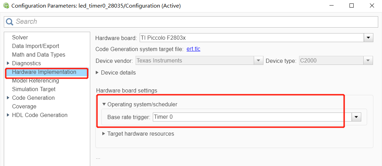Click the search magnifier icon
The width and height of the screenshot is (382, 166).
point(10,22)
